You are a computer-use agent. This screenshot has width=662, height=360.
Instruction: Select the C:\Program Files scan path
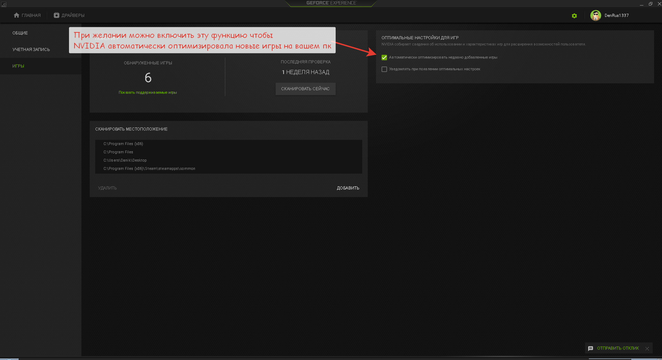pyautogui.click(x=229, y=152)
